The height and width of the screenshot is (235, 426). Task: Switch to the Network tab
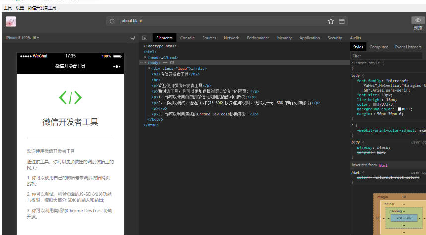[231, 38]
